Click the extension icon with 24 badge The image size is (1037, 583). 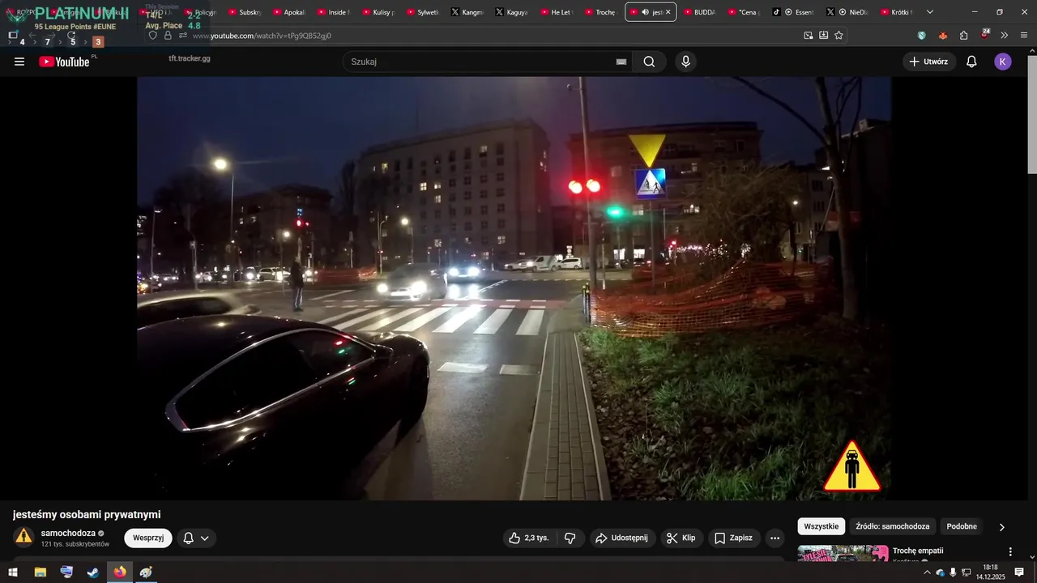[x=985, y=34]
